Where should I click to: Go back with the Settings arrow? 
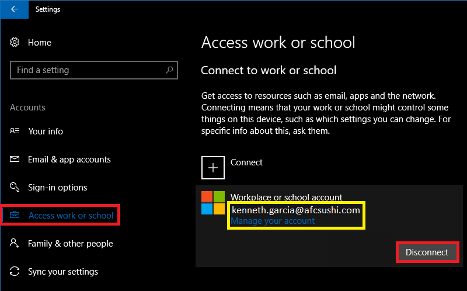tap(14, 9)
